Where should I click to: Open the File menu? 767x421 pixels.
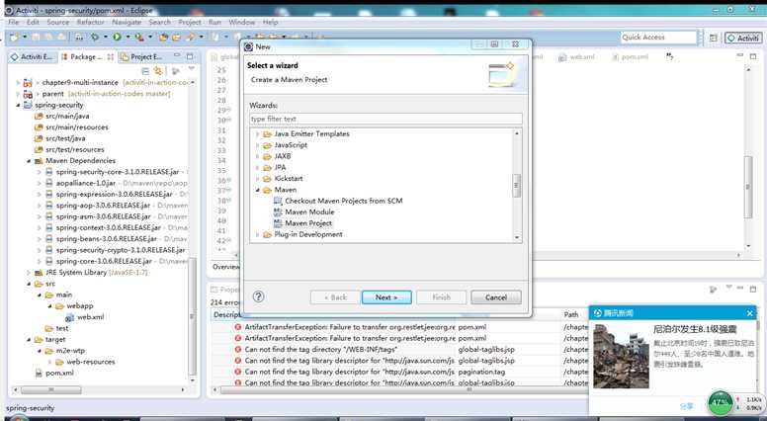14,22
